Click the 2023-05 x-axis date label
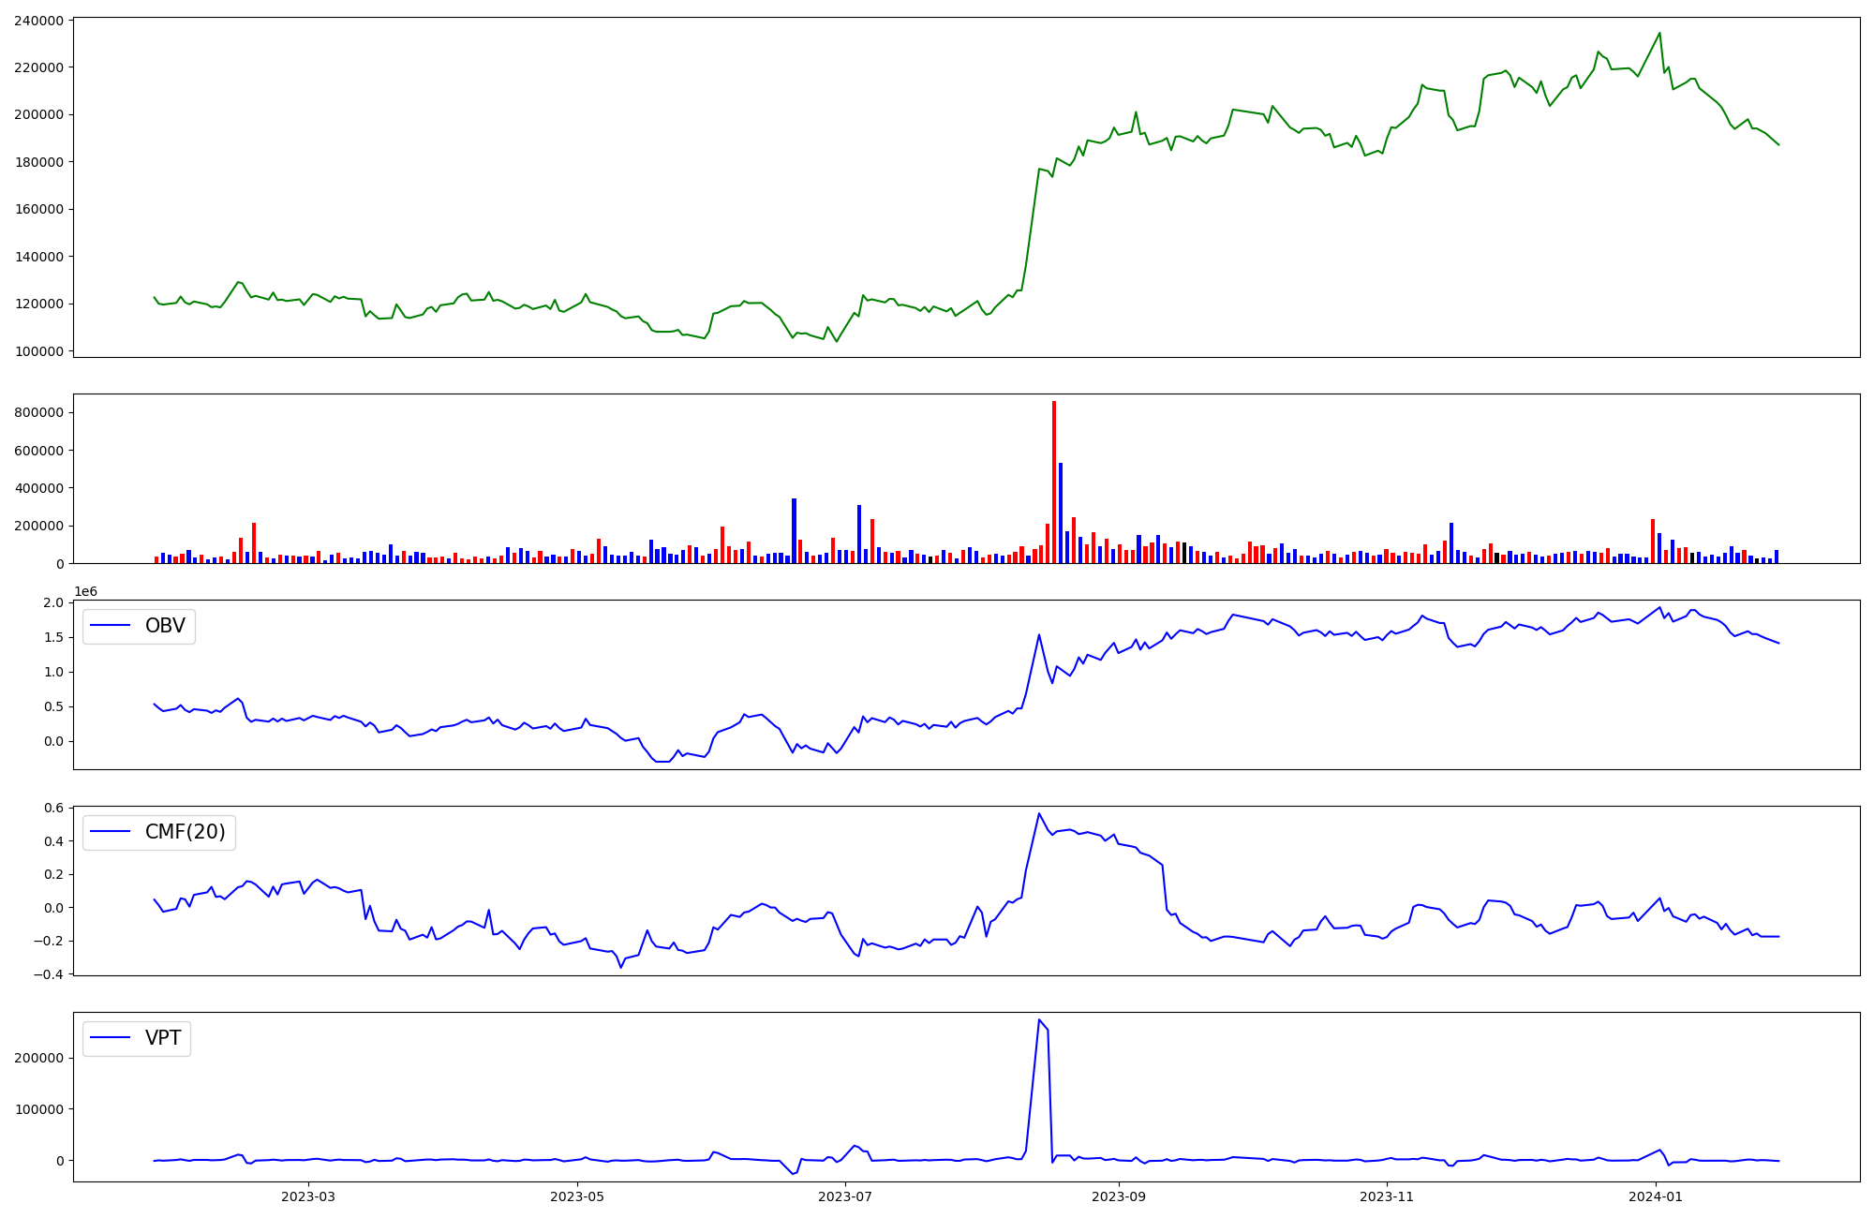 pos(577,1196)
